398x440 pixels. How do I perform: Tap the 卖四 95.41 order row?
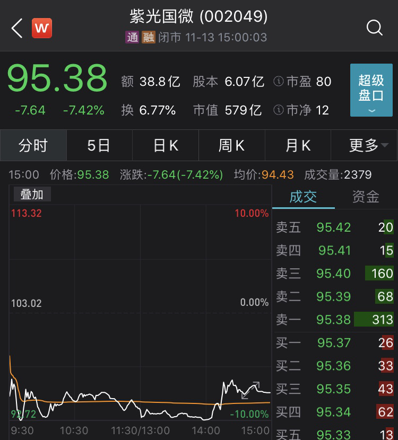[x=334, y=250]
